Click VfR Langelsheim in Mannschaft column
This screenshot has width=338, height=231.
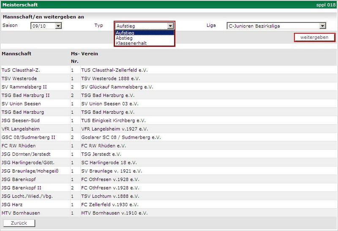(21, 129)
